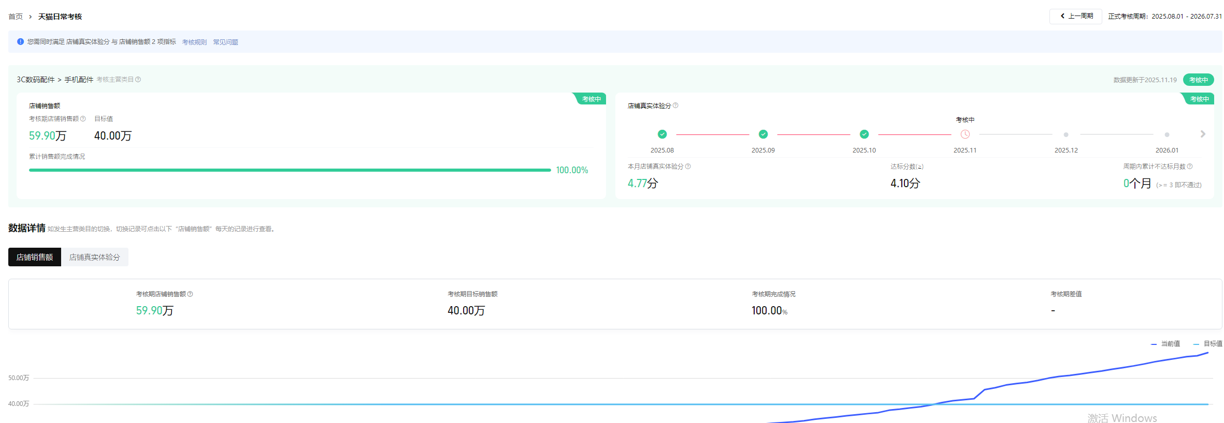The image size is (1224, 423).
Task: Click help icon beside 周期内累计不达标月数
Action: tap(1190, 166)
